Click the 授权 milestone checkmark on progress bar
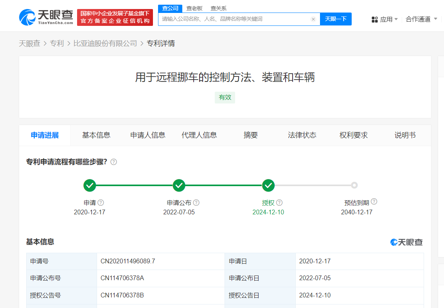The height and width of the screenshot is (308, 444). (x=268, y=185)
